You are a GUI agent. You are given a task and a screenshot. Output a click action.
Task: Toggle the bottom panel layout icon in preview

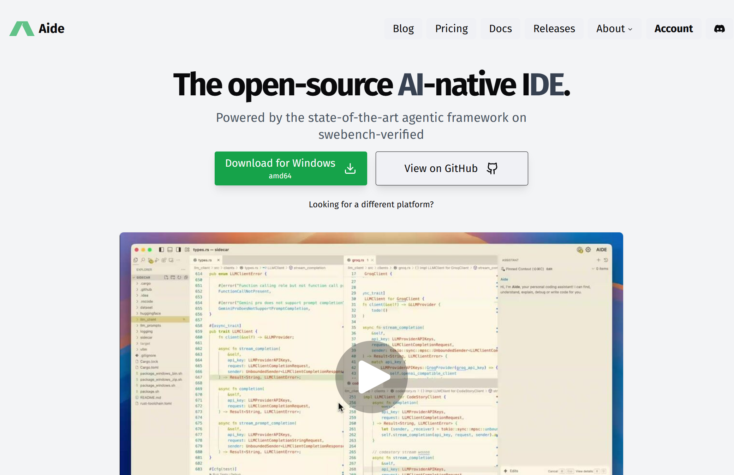click(x=170, y=250)
